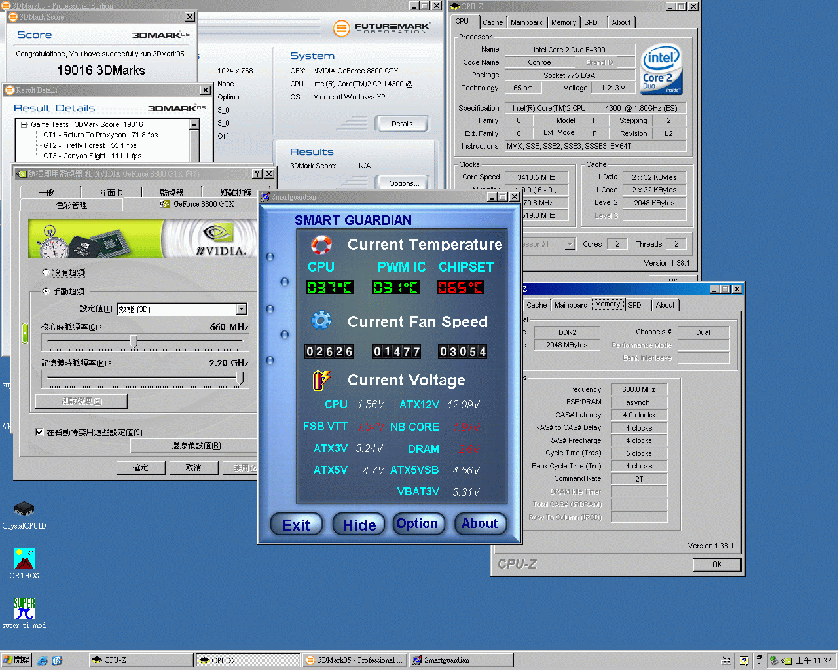Screen dimensions: 838x670
Task: Toggle apply settings at startup checkbox
Action: [39, 432]
